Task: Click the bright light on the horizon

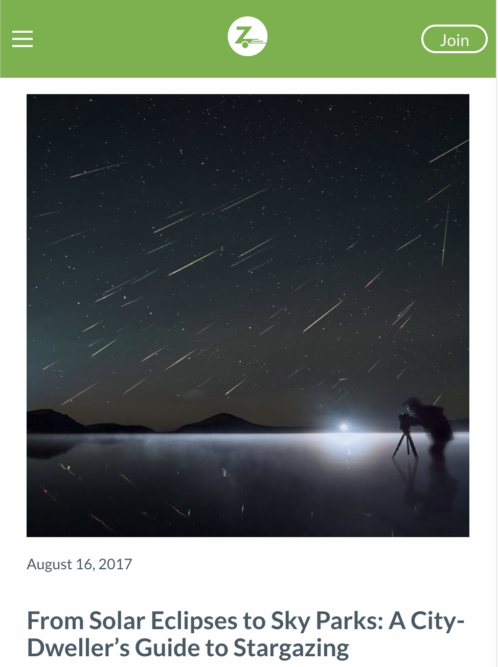Action: coord(344,427)
